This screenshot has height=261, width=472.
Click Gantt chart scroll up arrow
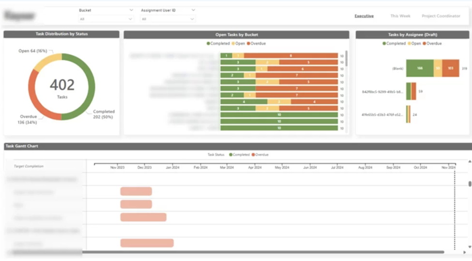click(470, 161)
